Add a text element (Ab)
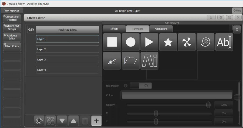 coord(224,42)
